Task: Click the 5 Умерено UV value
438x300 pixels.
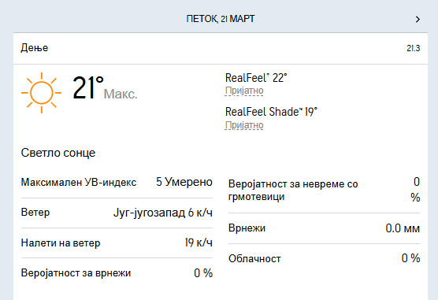Action: 184,182
